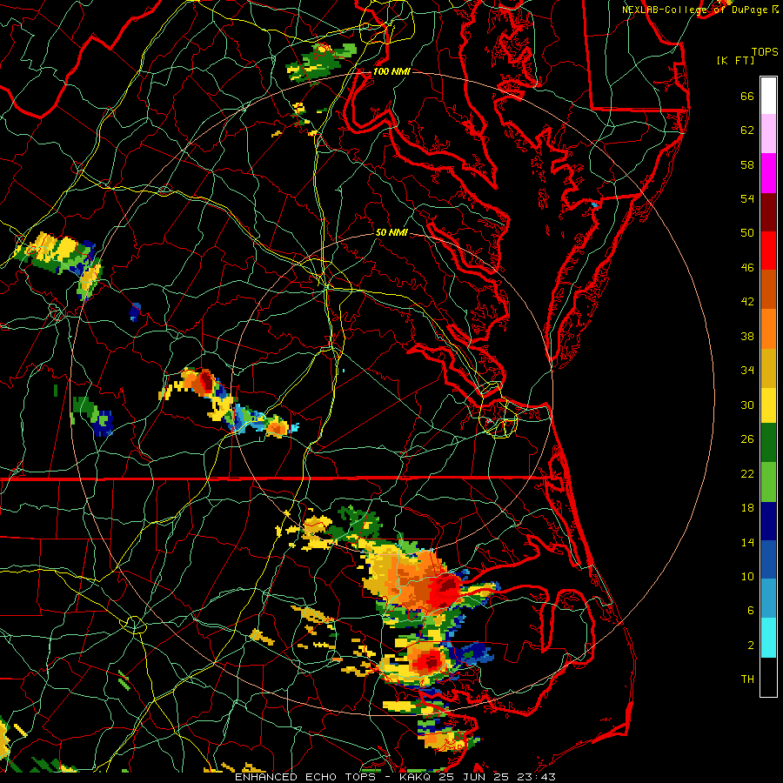Image resolution: width=783 pixels, height=783 pixels.
Task: Click the '30' legend value
Action: [747, 405]
